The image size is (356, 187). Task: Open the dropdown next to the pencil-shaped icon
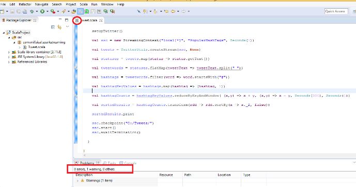click(x=69, y=11)
